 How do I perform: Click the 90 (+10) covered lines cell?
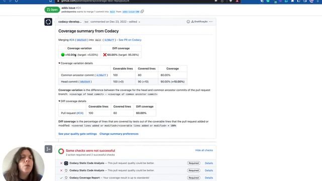pos(146,81)
